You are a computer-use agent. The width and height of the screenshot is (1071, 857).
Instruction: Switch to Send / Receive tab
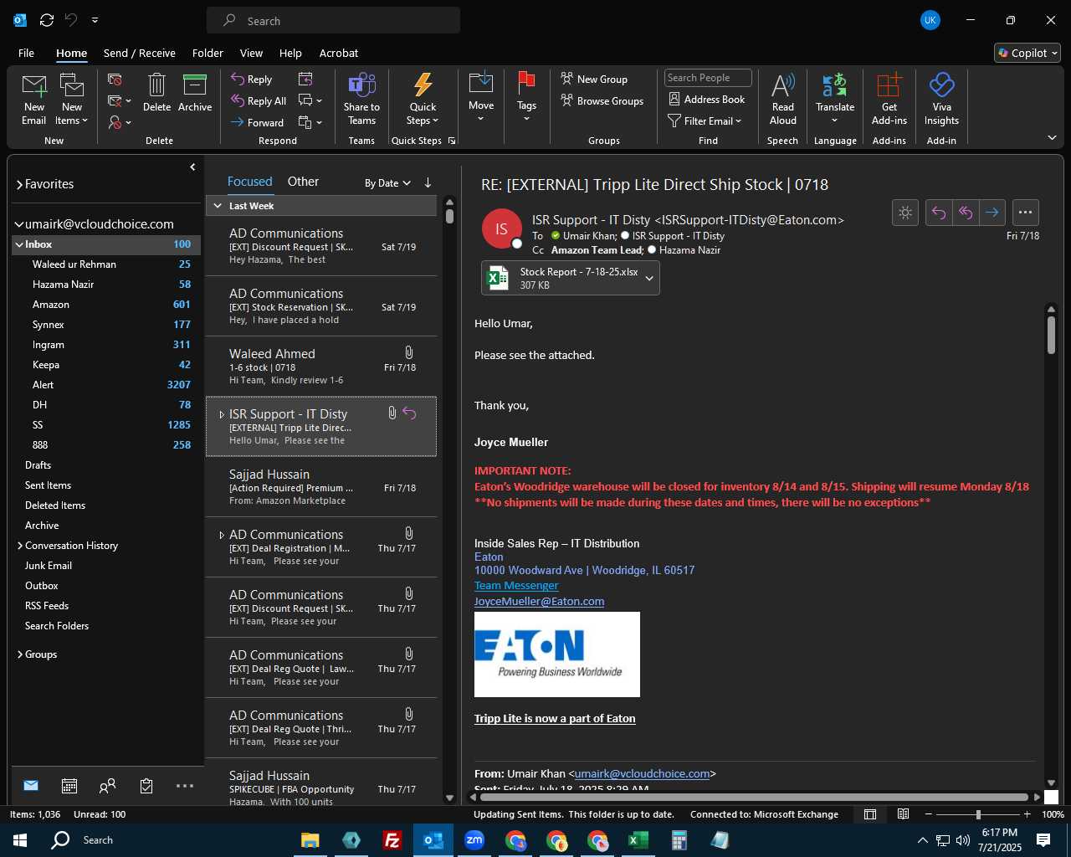pos(140,53)
